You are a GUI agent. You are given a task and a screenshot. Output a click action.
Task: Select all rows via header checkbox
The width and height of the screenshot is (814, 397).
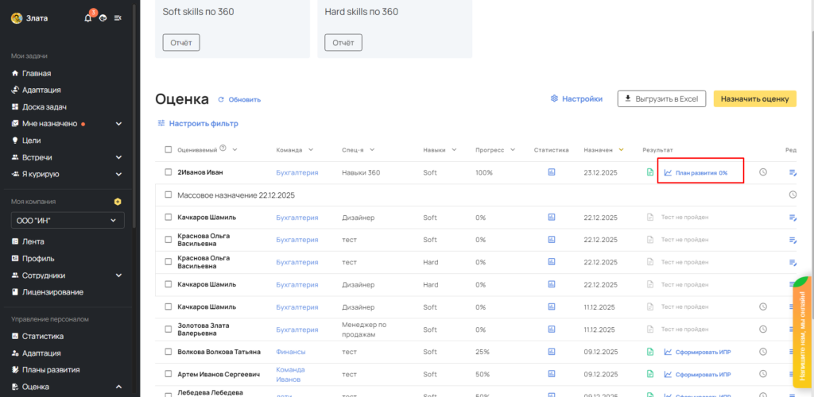point(169,149)
